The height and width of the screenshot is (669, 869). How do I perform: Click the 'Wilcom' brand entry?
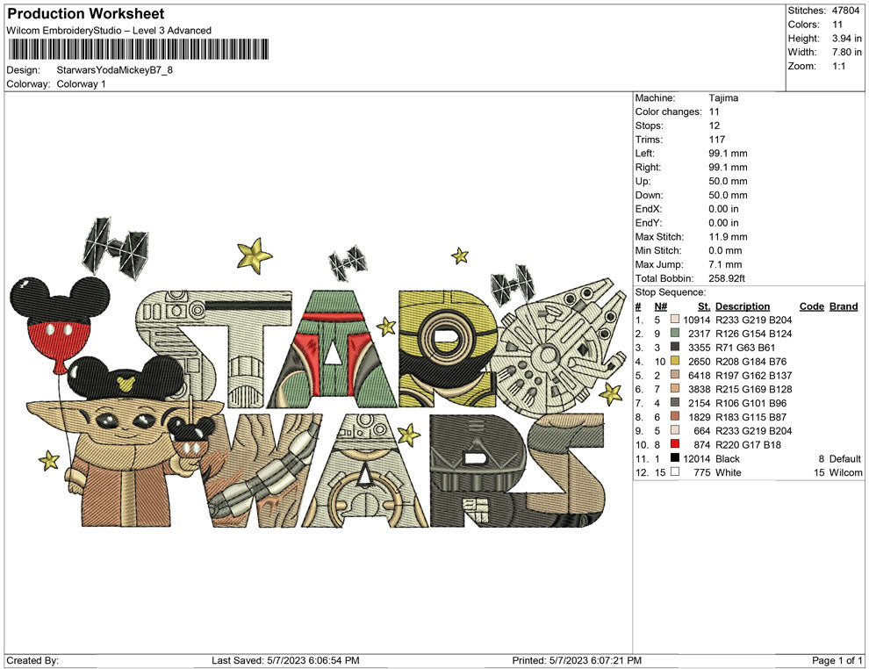point(845,473)
